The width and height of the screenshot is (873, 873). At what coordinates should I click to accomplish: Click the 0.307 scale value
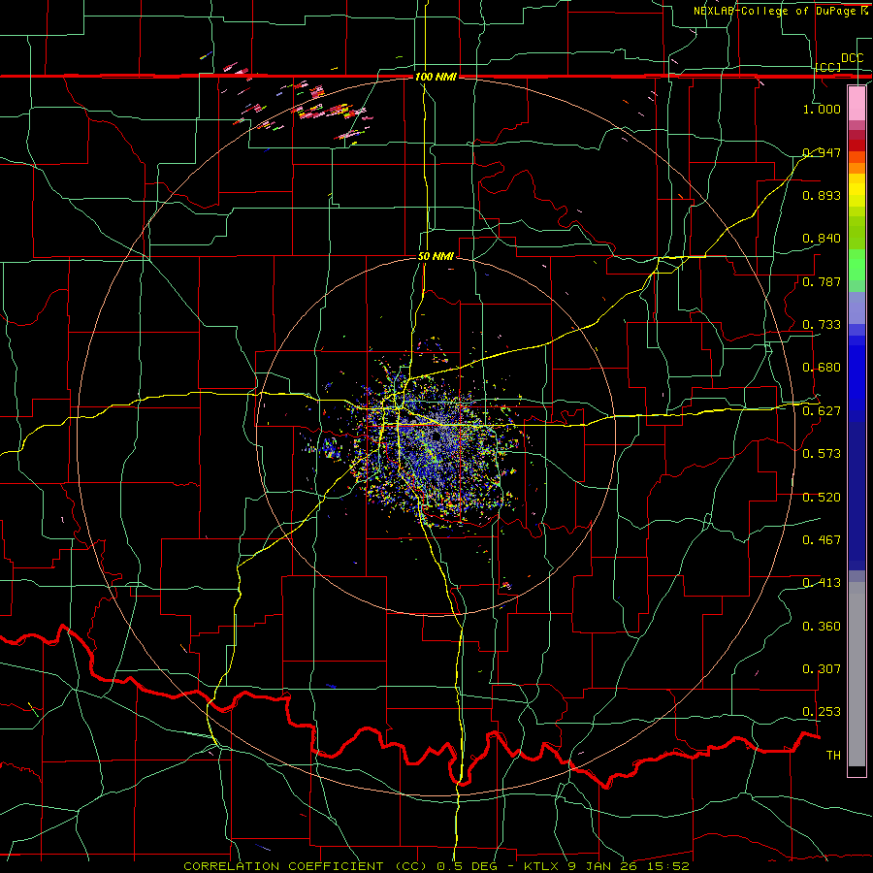[x=822, y=669]
